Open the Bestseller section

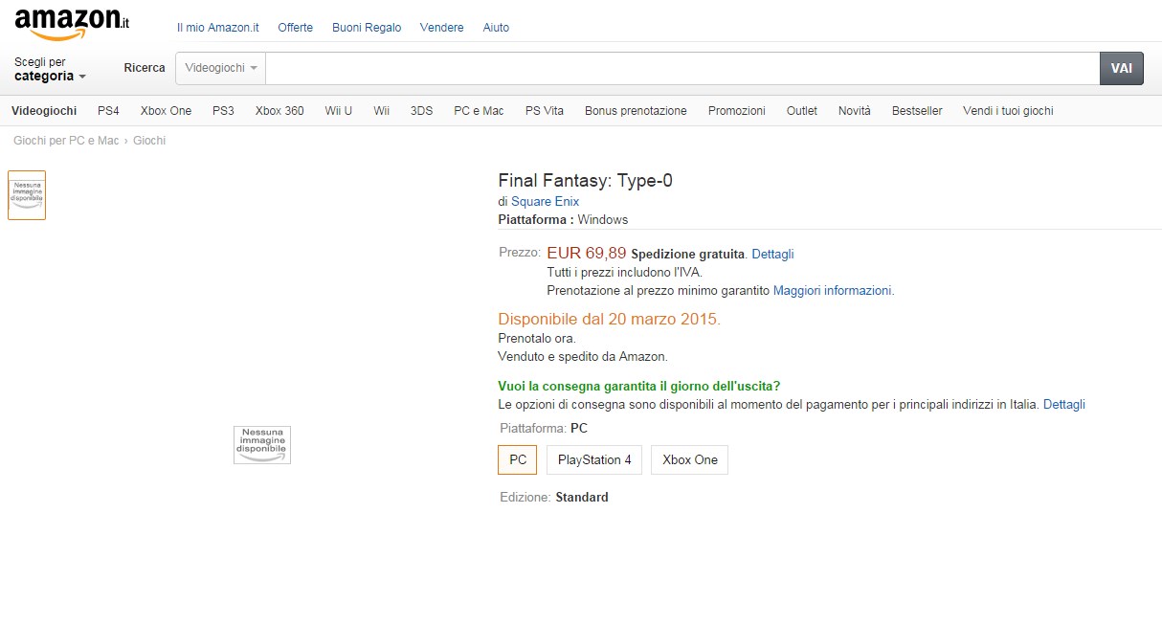[917, 111]
